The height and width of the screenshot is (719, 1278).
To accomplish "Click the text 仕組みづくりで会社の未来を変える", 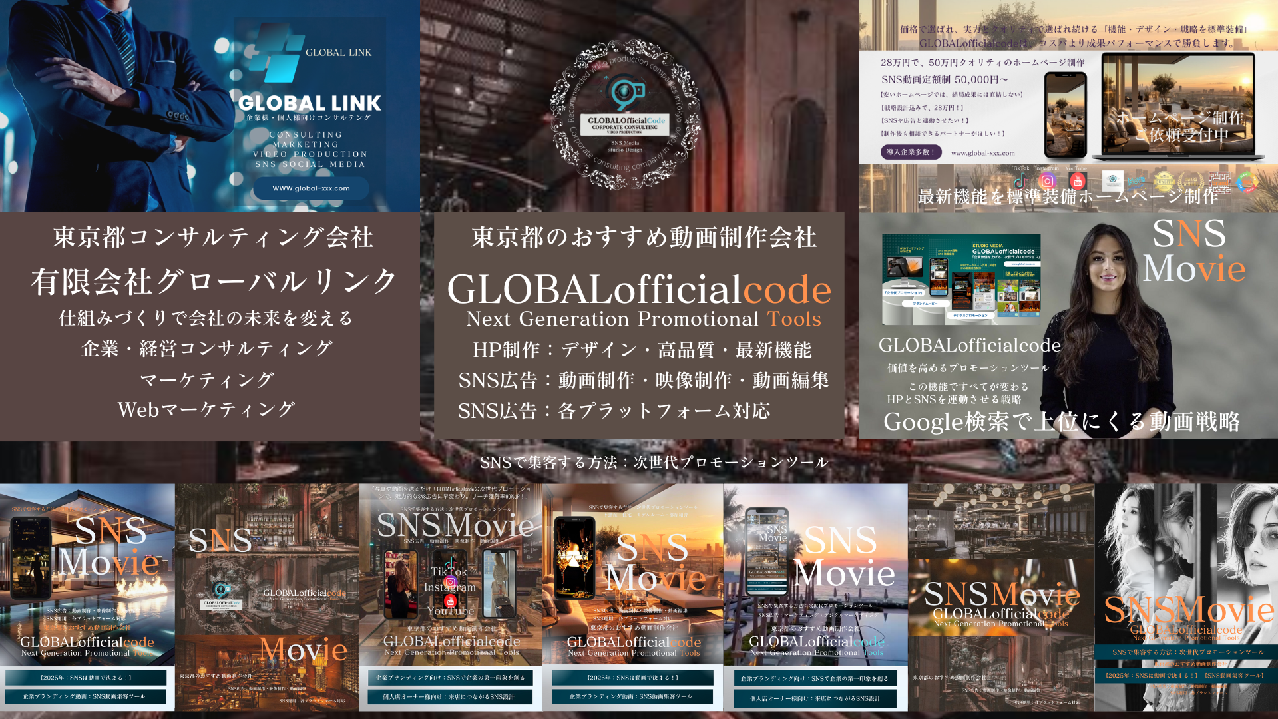I will click(x=206, y=318).
